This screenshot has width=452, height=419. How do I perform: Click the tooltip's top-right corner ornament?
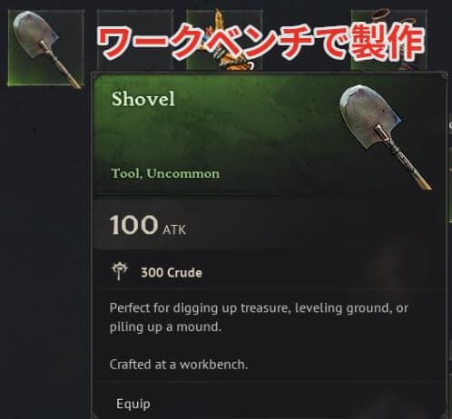pyautogui.click(x=444, y=75)
